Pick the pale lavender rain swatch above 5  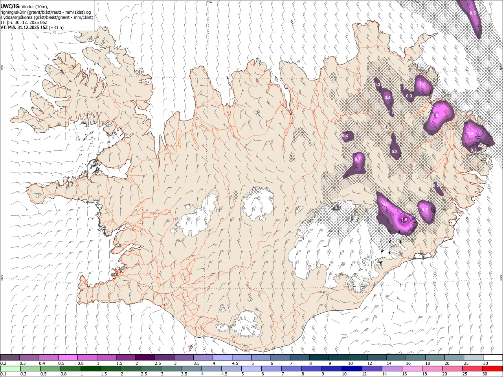tap(251, 368)
